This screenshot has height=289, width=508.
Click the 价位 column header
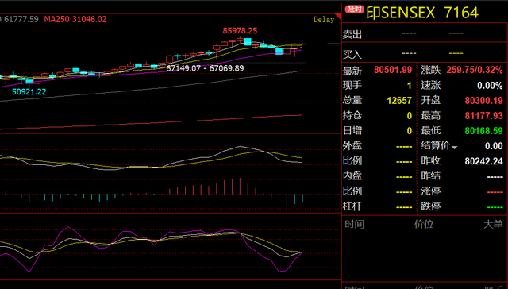[x=424, y=224]
